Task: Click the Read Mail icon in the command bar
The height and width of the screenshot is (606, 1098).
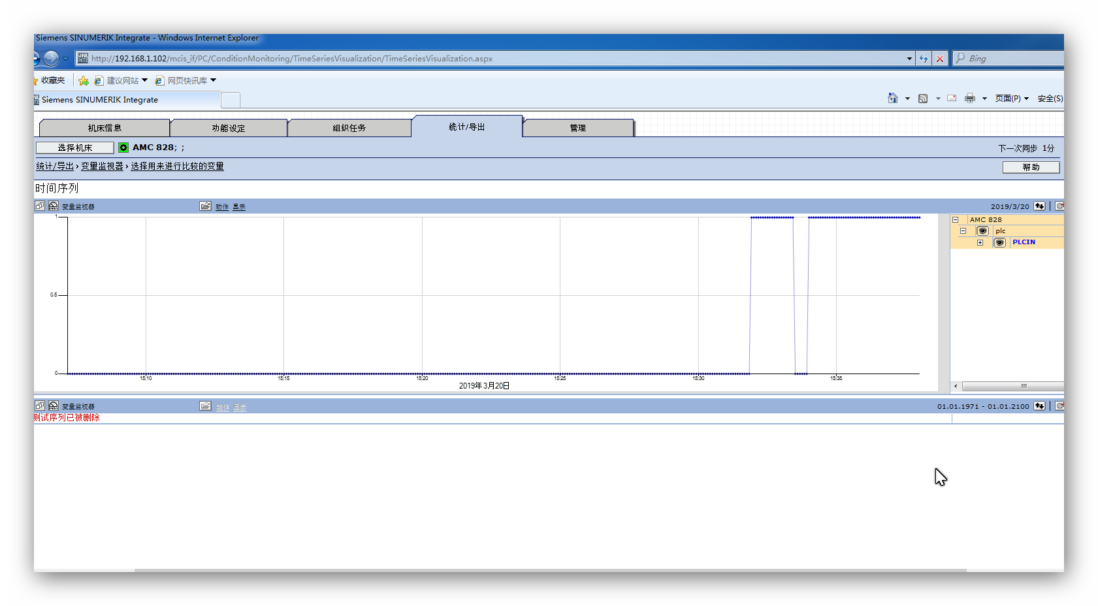Action: pyautogui.click(x=952, y=98)
